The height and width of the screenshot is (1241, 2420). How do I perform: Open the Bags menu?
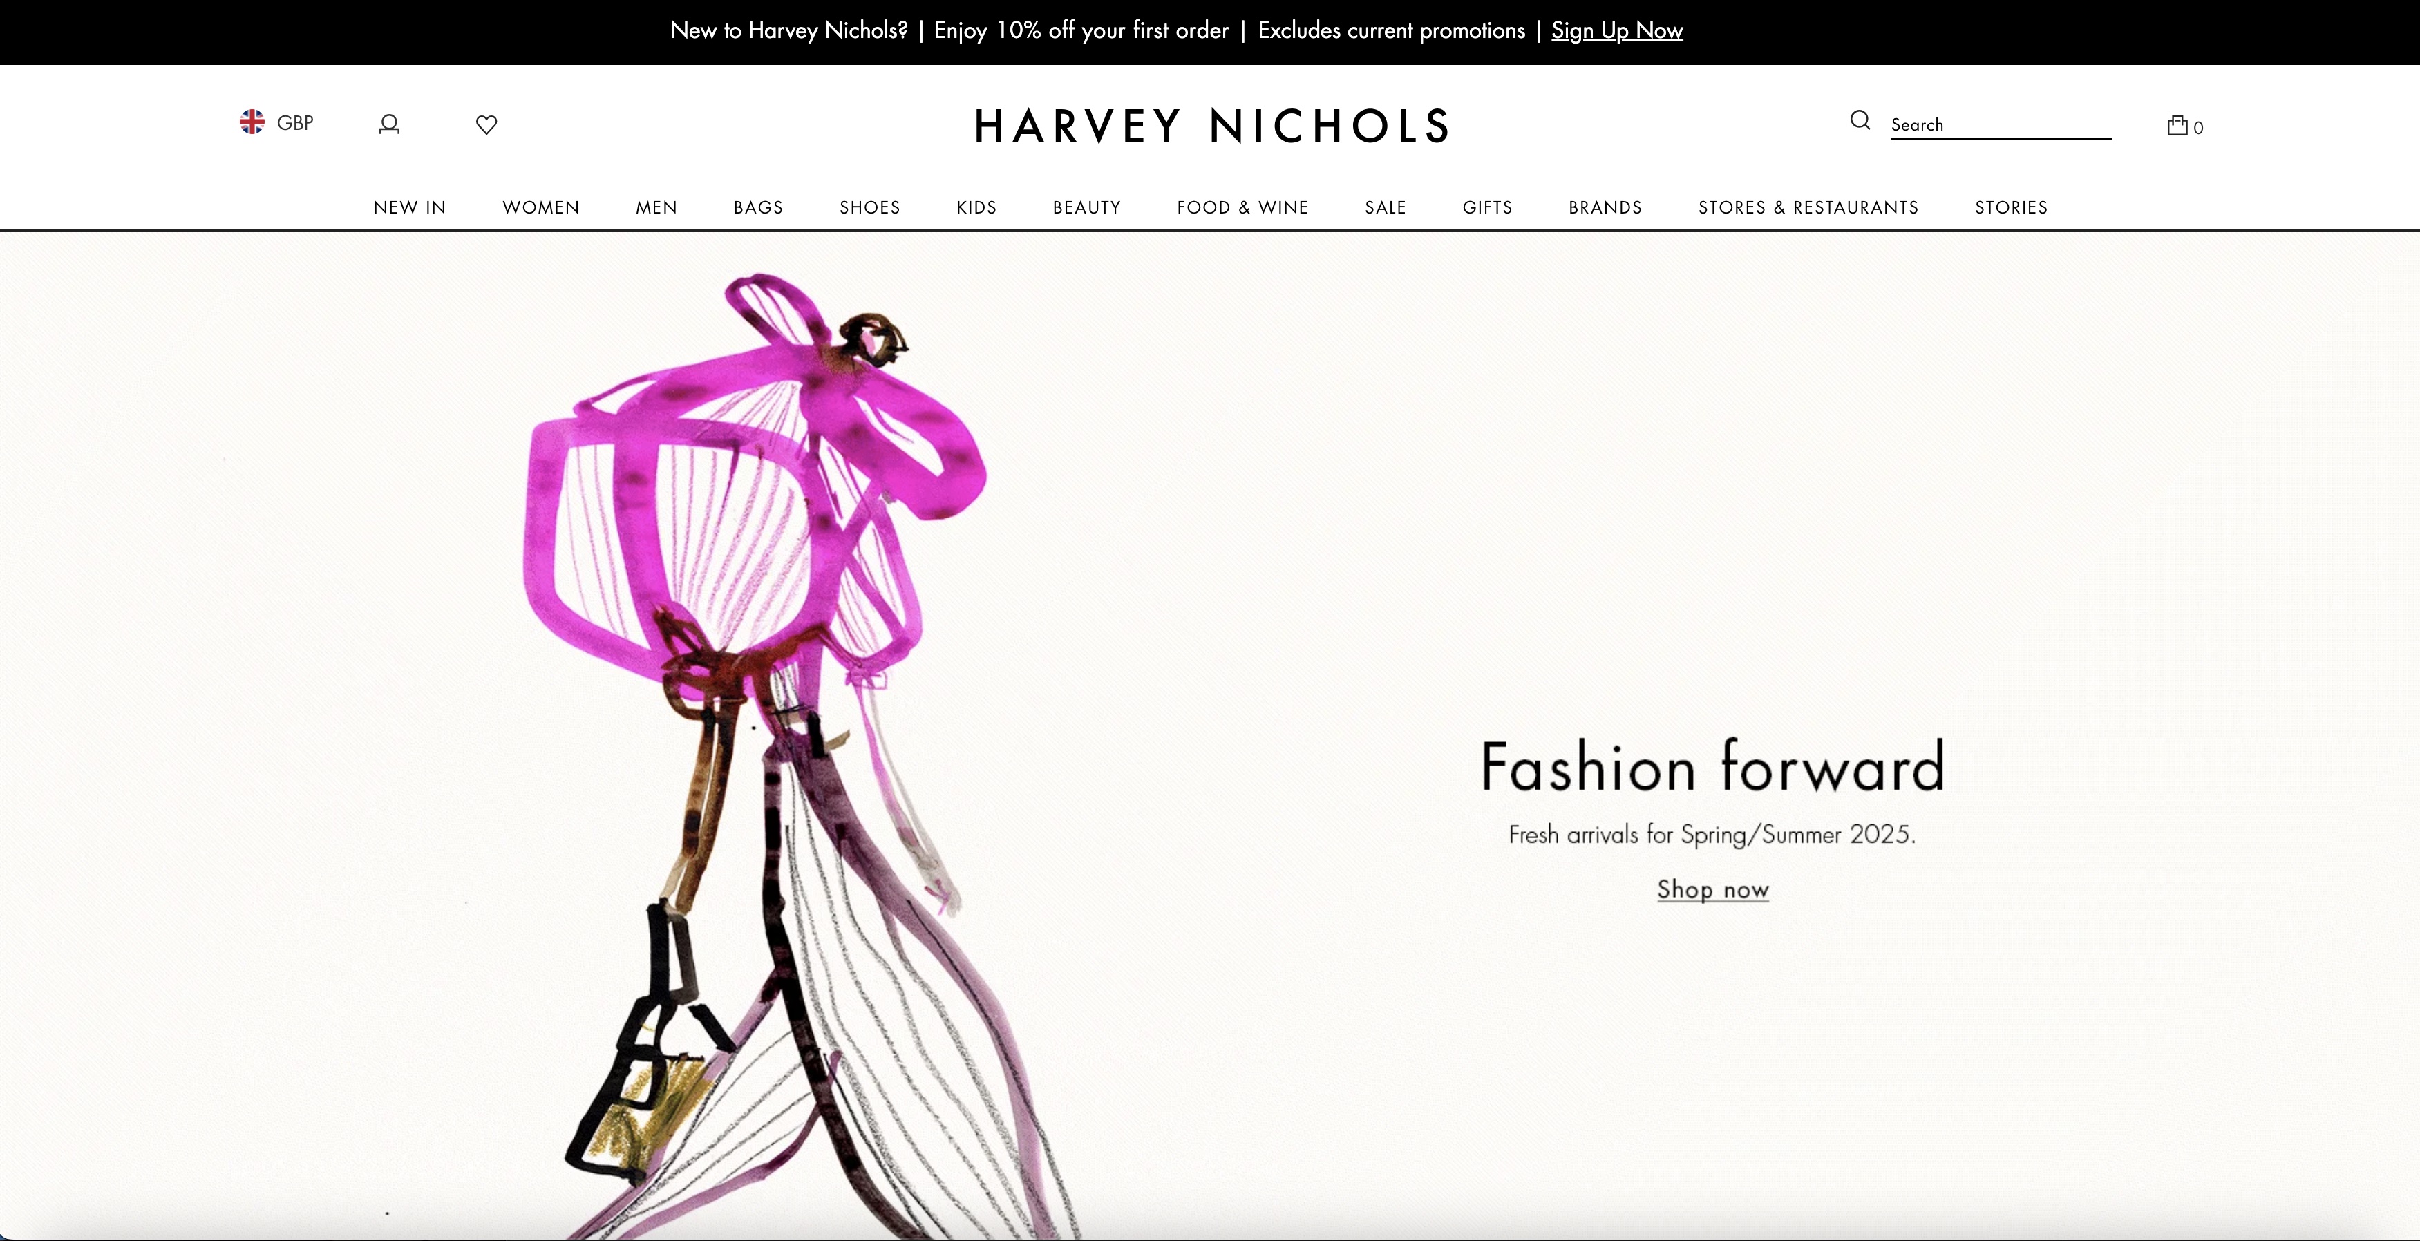758,207
